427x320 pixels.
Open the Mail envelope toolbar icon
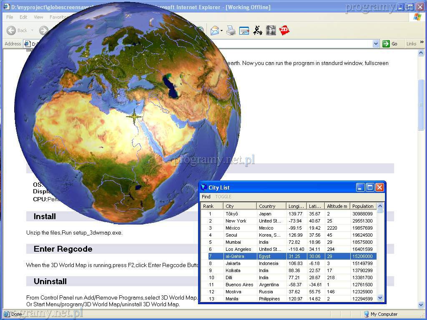click(x=214, y=30)
